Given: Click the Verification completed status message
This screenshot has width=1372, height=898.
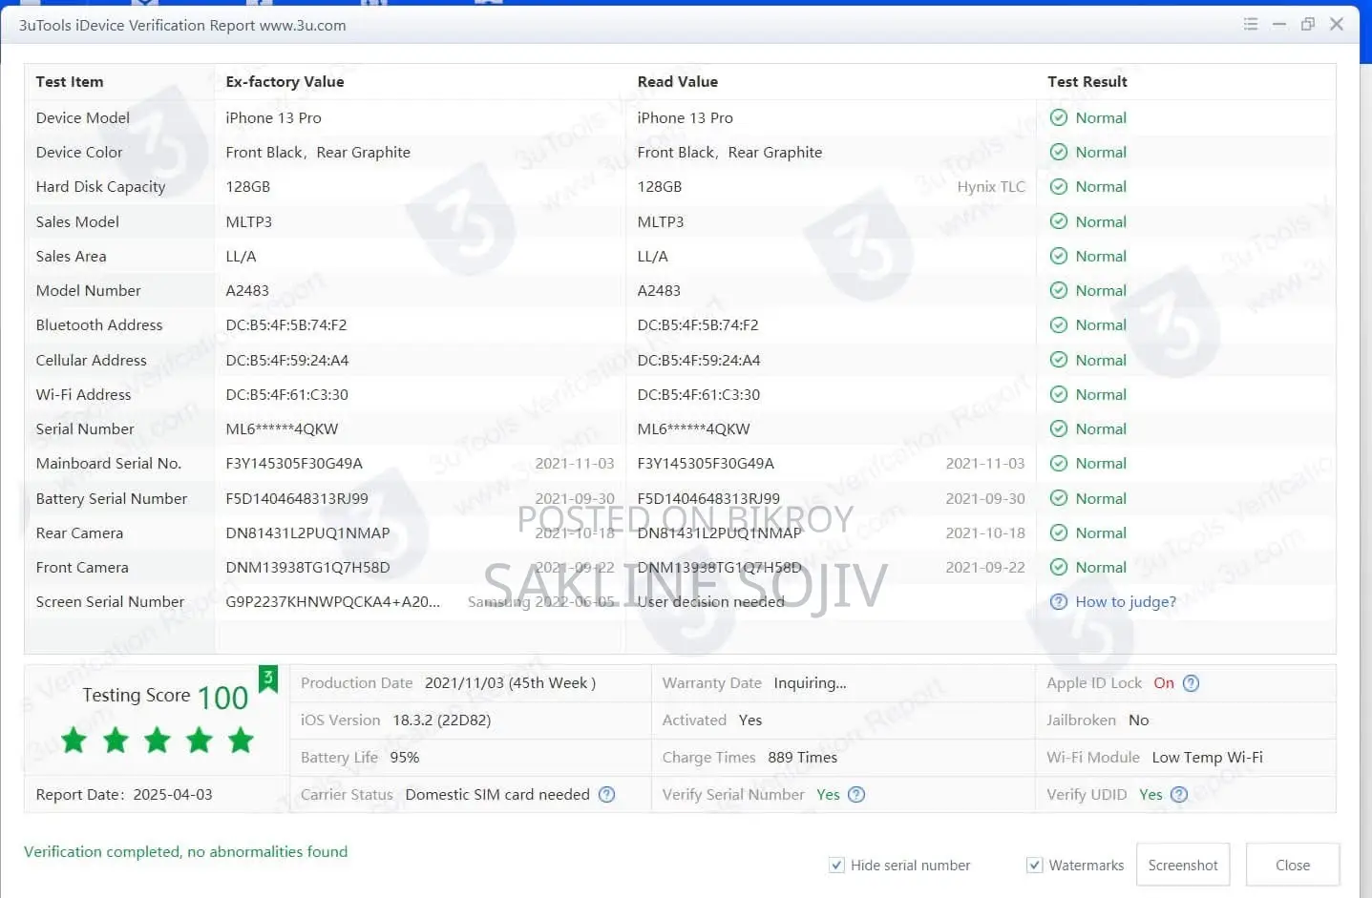Looking at the screenshot, I should point(186,851).
